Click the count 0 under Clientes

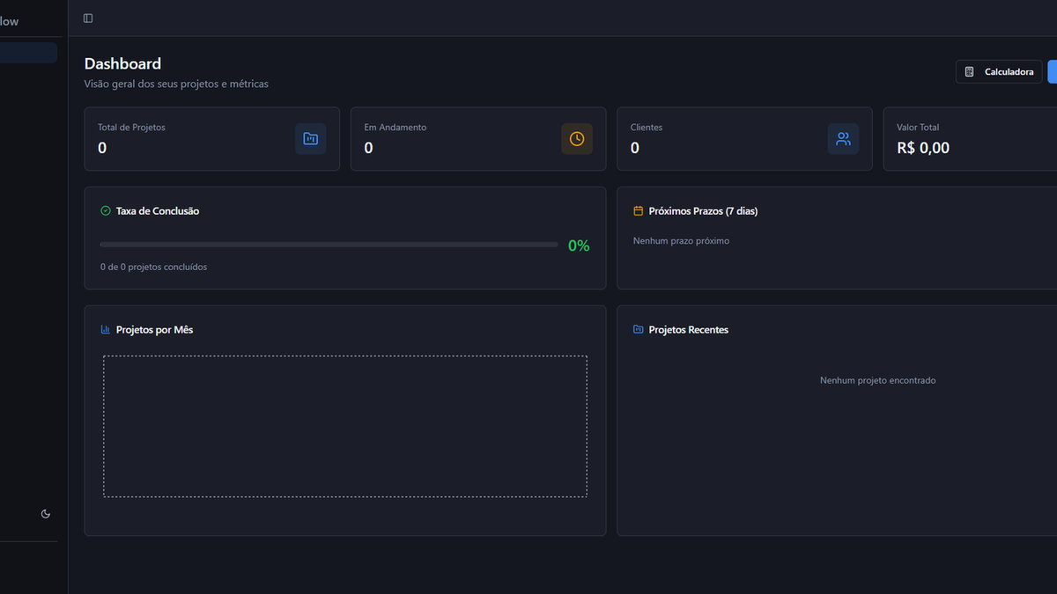pos(635,148)
